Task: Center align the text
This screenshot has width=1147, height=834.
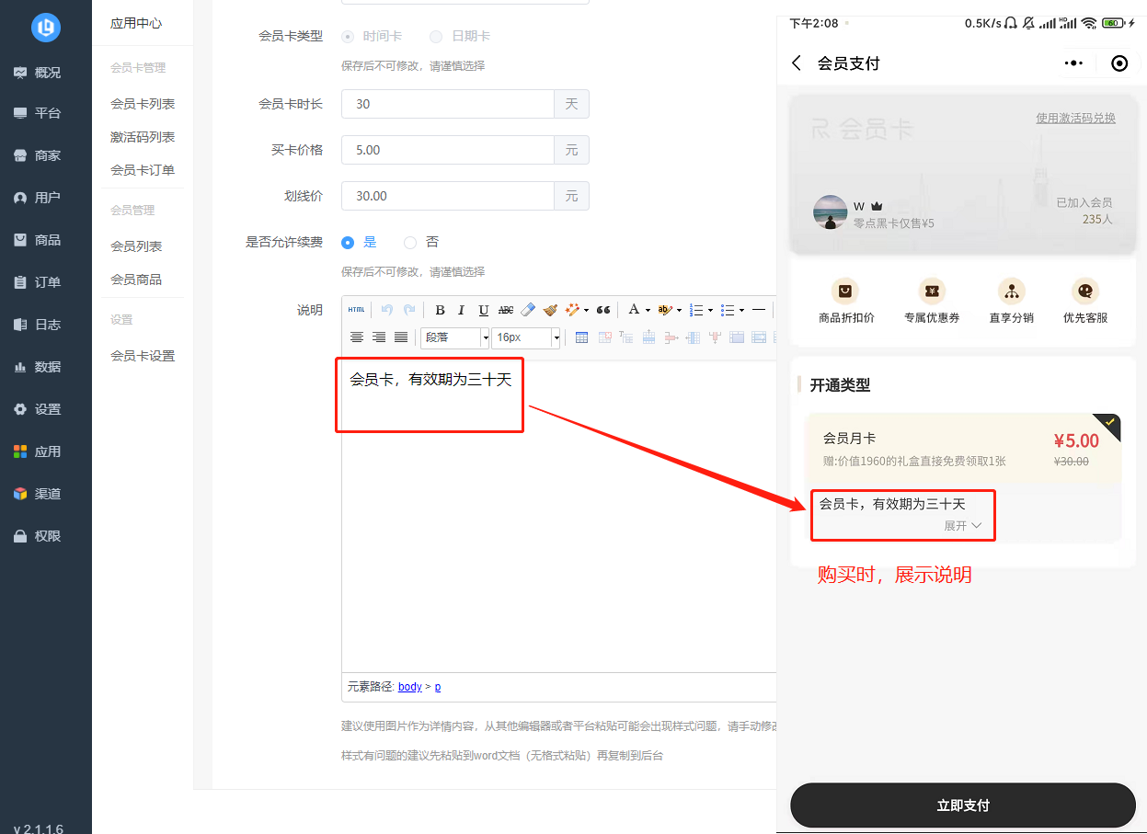Action: pyautogui.click(x=357, y=337)
